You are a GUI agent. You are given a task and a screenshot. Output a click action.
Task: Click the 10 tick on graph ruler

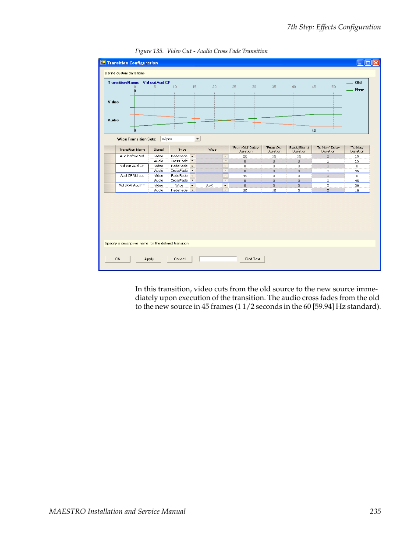[x=174, y=87]
